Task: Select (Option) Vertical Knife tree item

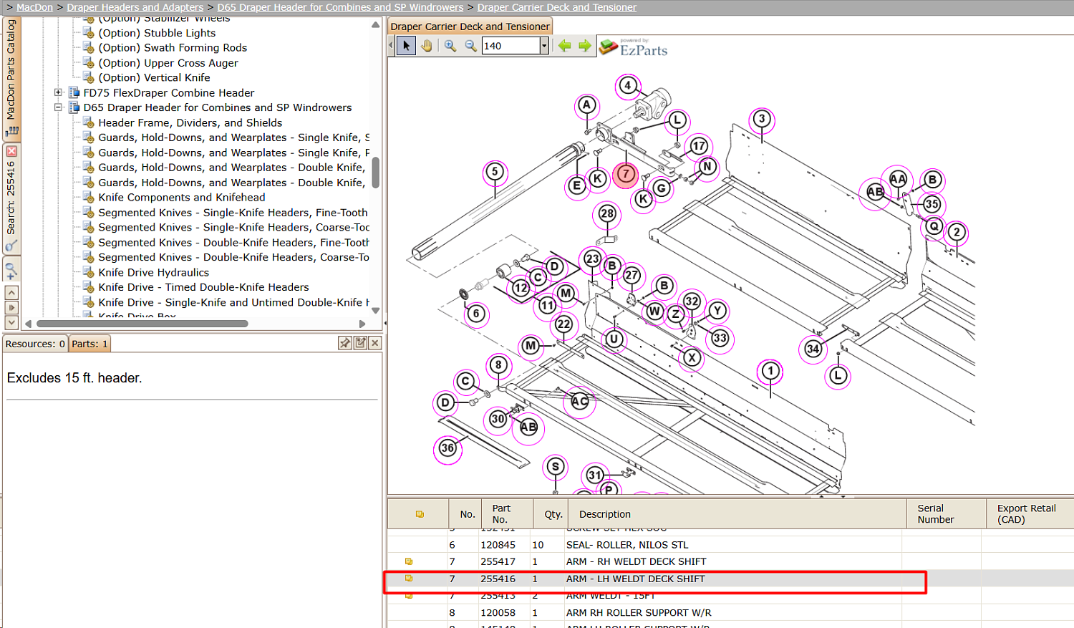Action: [155, 77]
